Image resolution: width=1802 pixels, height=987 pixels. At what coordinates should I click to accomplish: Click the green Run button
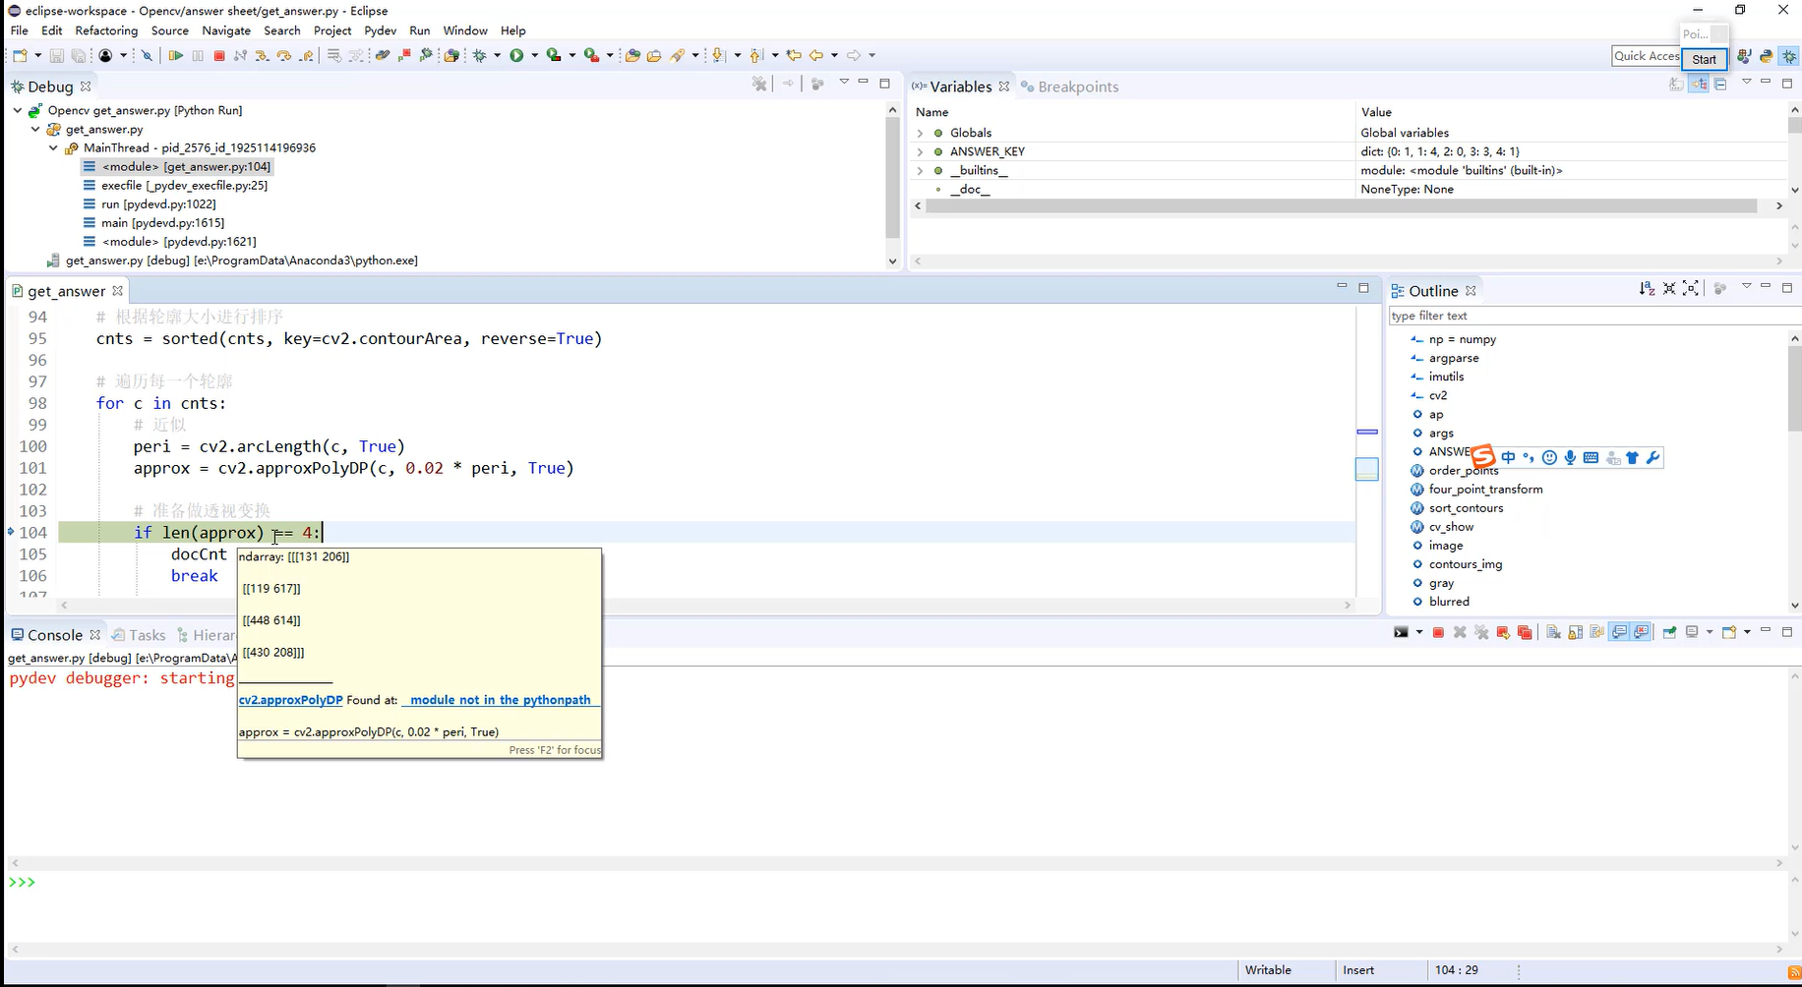516,56
